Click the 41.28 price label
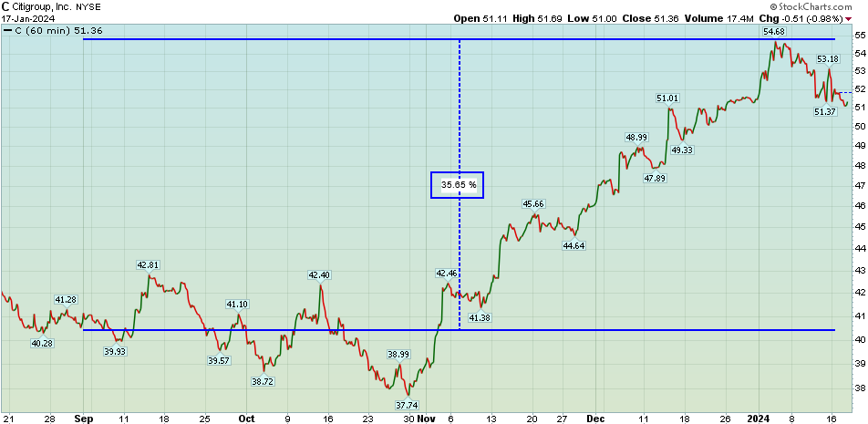The height and width of the screenshot is (424, 868). pos(66,299)
